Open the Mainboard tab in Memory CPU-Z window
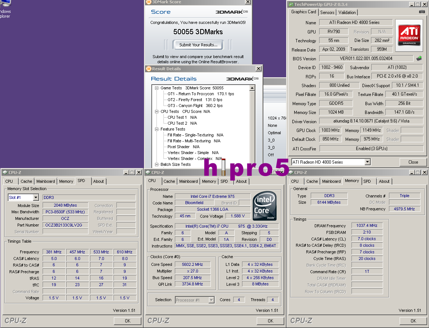 (x=331, y=181)
